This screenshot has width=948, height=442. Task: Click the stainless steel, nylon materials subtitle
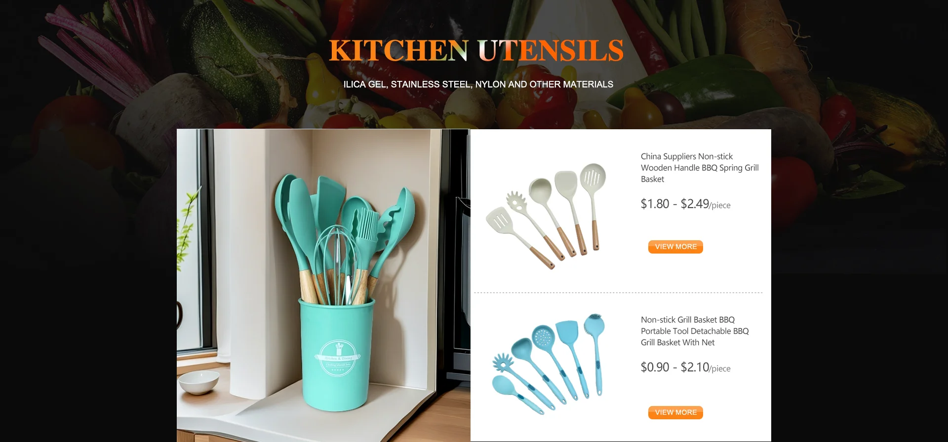(478, 84)
